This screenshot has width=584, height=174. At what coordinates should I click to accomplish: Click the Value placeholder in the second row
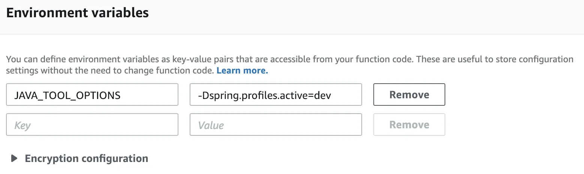pos(211,125)
